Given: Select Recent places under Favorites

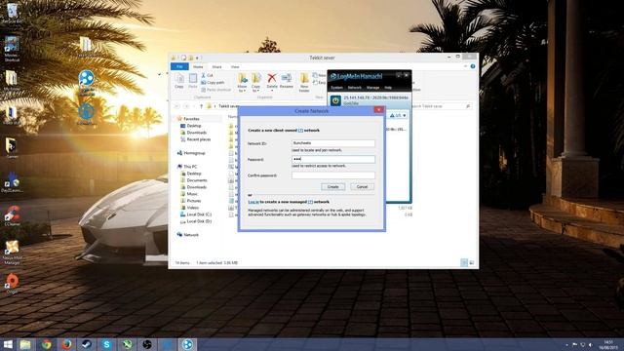Looking at the screenshot, I should (198, 139).
